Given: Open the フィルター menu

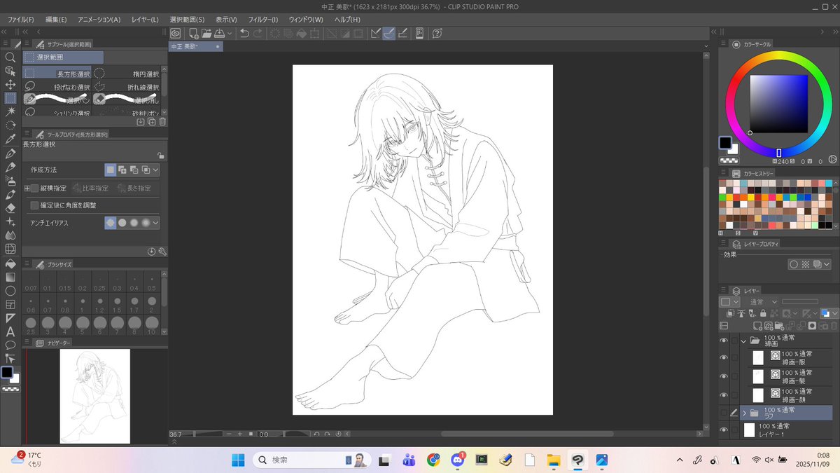Looking at the screenshot, I should [x=262, y=19].
